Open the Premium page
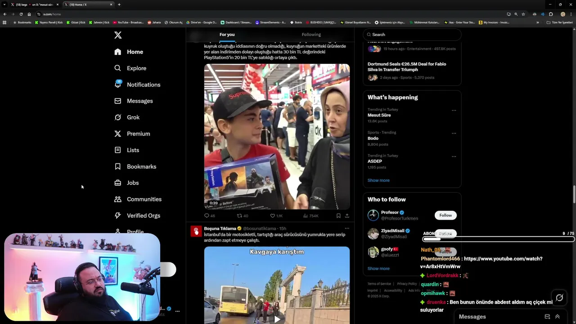 coord(132,134)
